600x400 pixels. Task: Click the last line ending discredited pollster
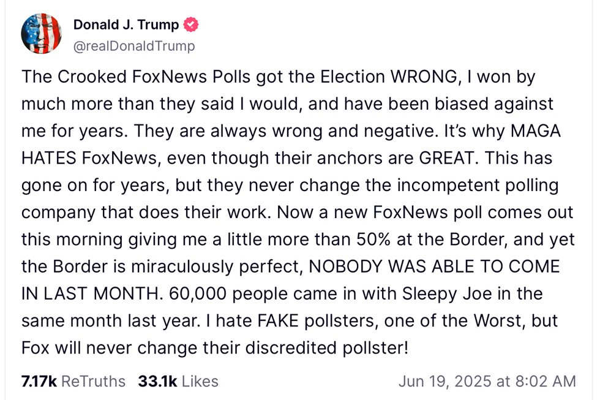click(215, 348)
